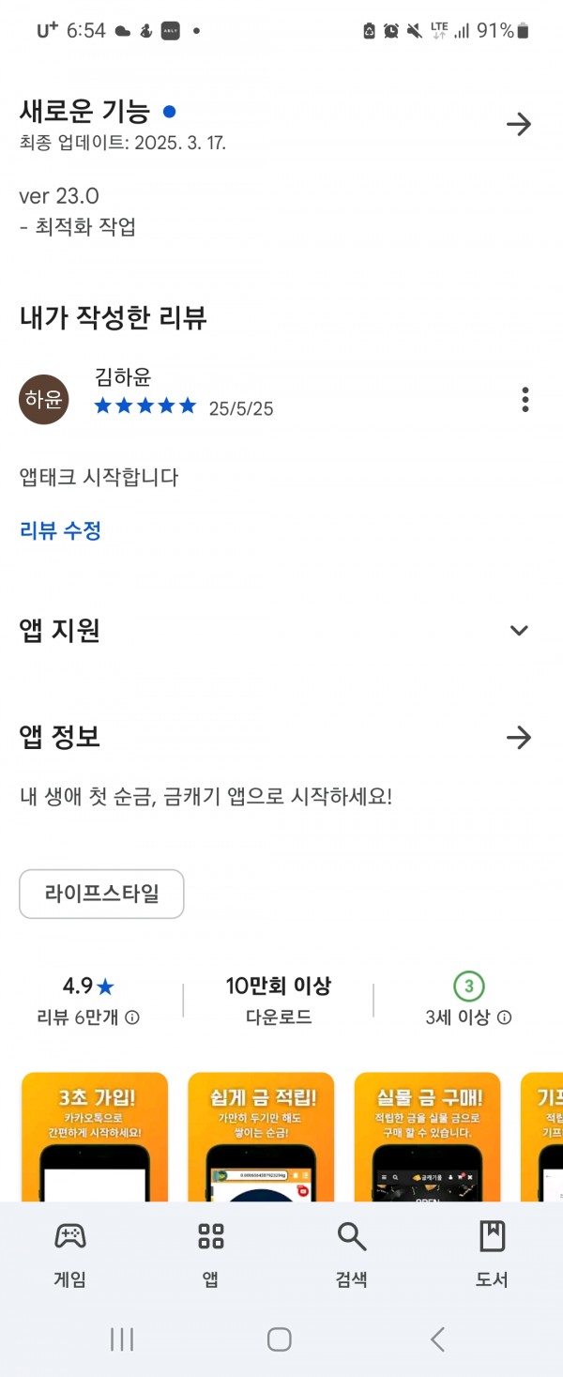Open the 앱 정보 arrow

(519, 738)
